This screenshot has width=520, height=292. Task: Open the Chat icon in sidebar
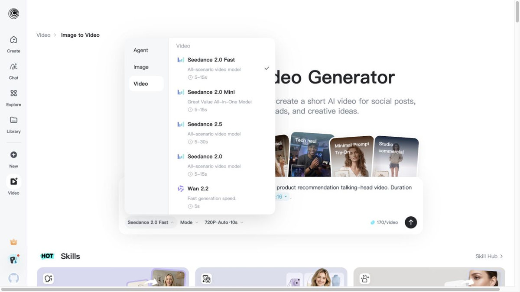tap(13, 71)
